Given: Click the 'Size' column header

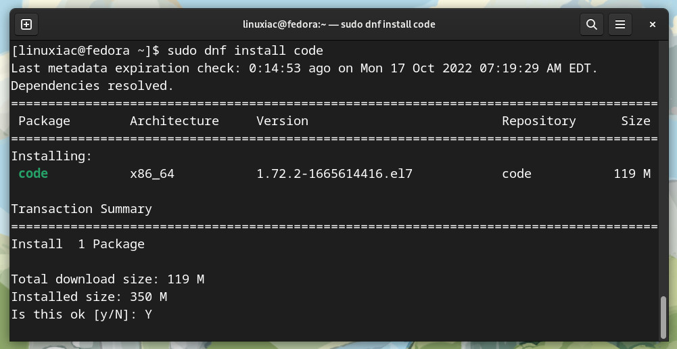Looking at the screenshot, I should coord(636,121).
